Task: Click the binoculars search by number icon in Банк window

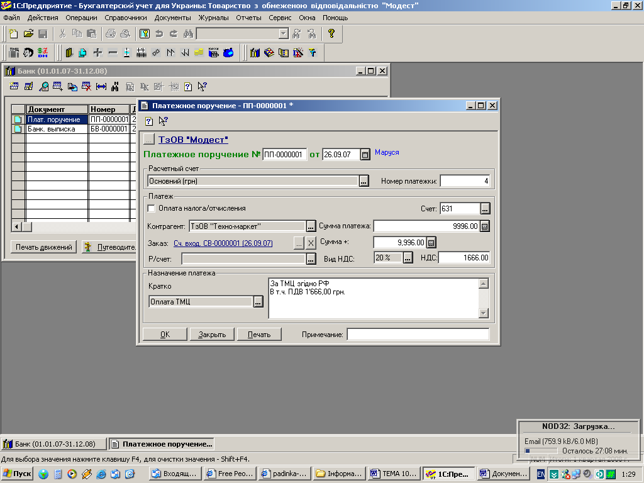Action: tap(115, 86)
